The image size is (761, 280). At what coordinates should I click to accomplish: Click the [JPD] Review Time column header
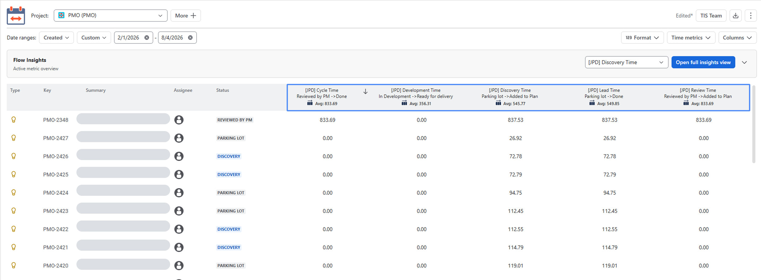(x=698, y=97)
